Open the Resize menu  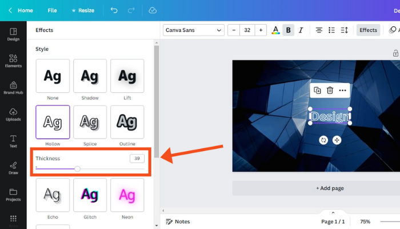pos(83,10)
